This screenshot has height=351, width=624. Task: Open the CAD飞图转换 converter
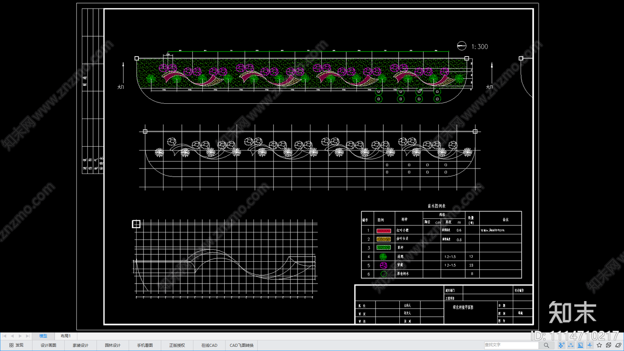tap(242, 345)
